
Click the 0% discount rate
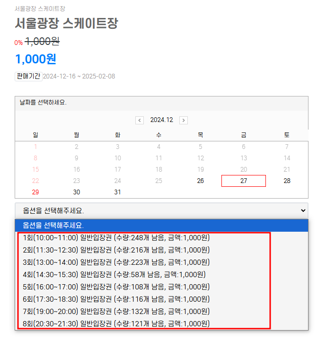coord(18,43)
